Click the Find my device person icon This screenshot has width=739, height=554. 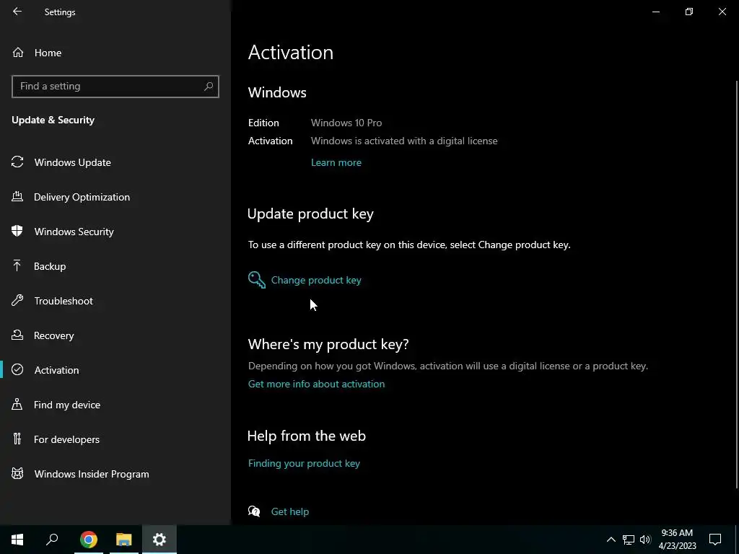pos(17,404)
